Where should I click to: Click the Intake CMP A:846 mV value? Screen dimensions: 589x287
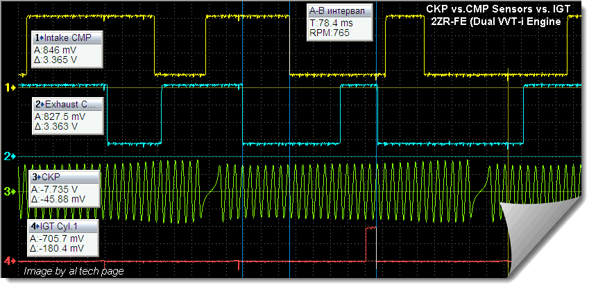pyautogui.click(x=56, y=51)
